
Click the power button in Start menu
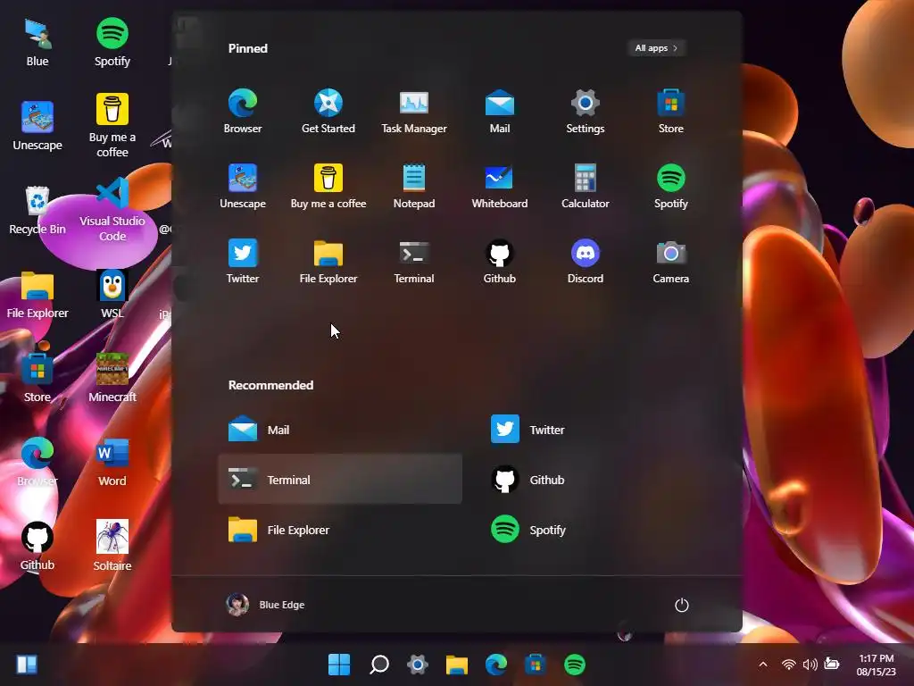pos(681,605)
